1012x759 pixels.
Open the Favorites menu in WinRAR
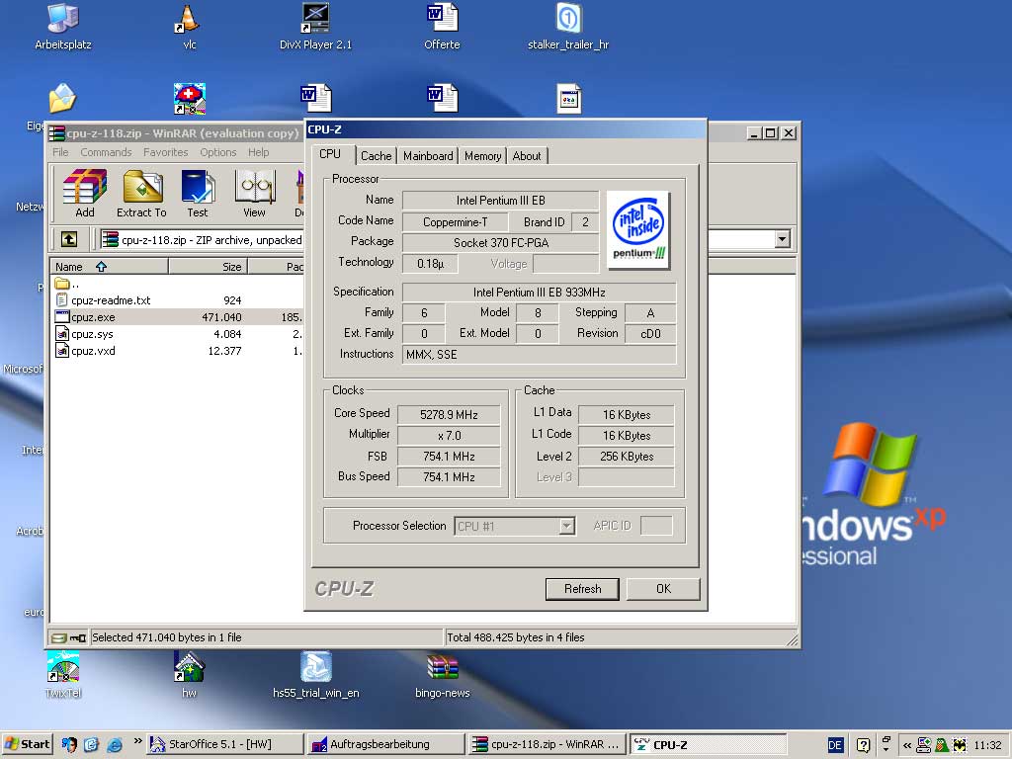pyautogui.click(x=165, y=152)
